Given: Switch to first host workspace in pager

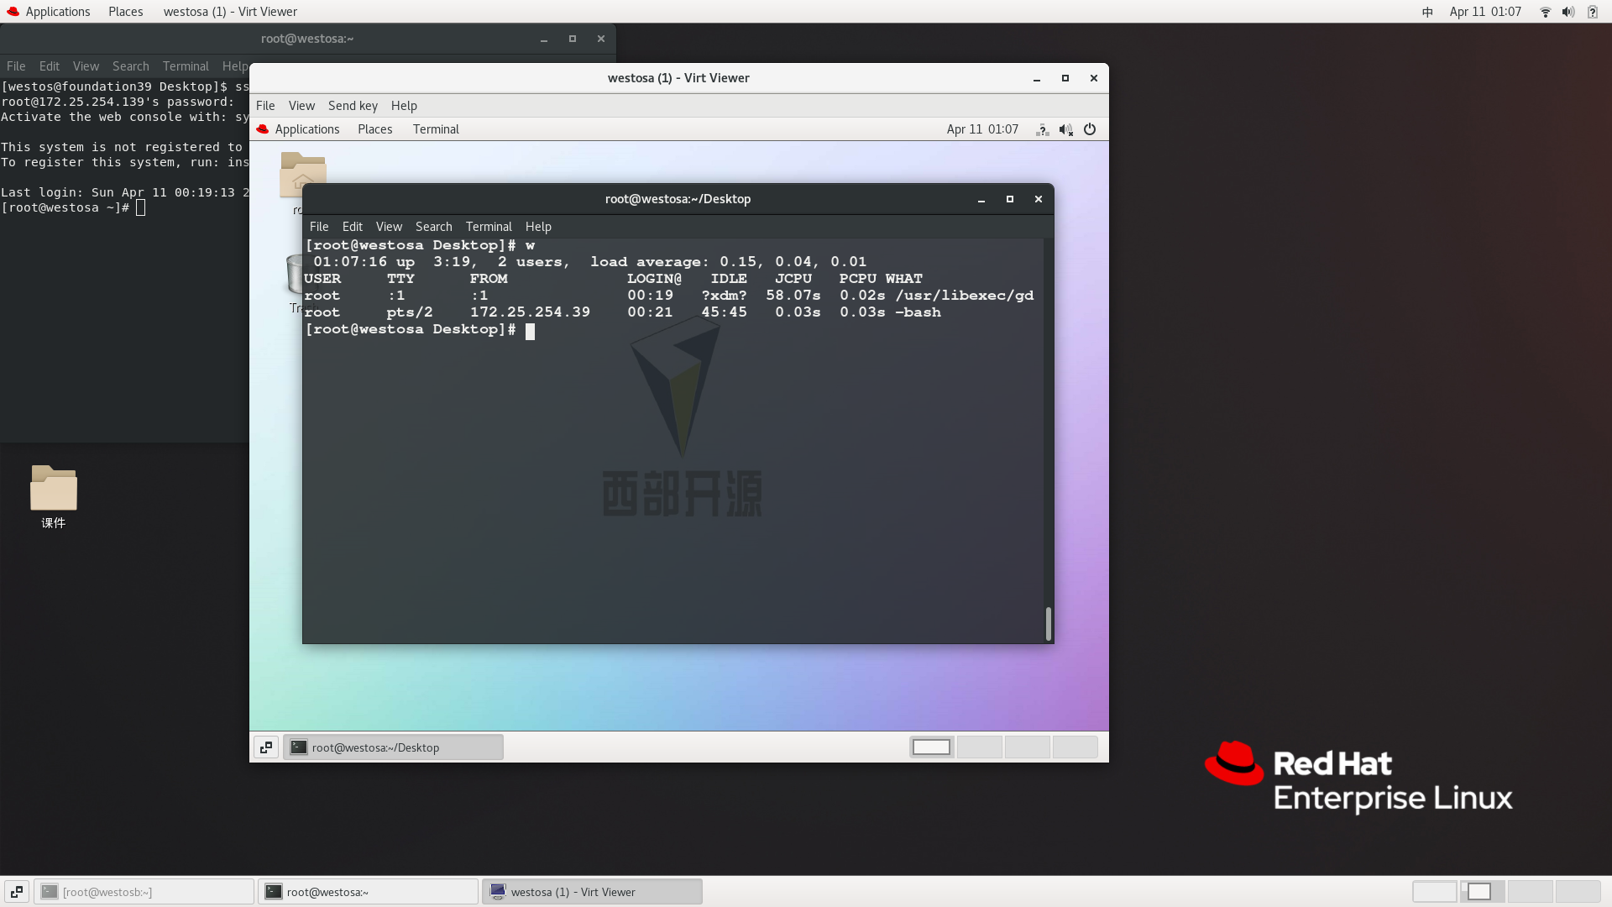Looking at the screenshot, I should (x=1435, y=891).
